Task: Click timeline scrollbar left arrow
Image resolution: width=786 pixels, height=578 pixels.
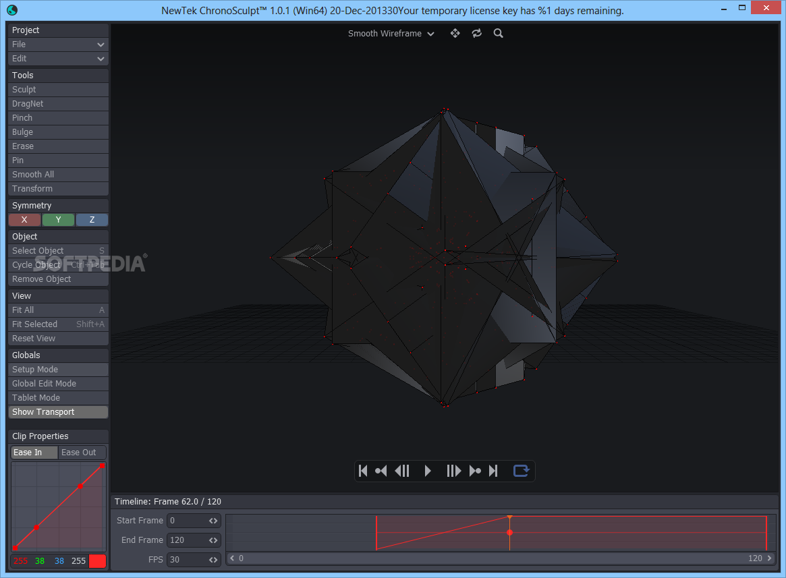Action: tap(232, 558)
